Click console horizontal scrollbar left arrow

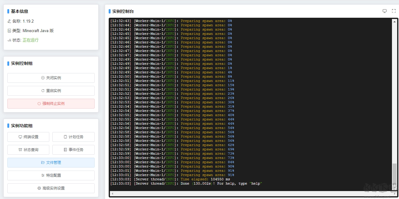pyautogui.click(x=112, y=193)
